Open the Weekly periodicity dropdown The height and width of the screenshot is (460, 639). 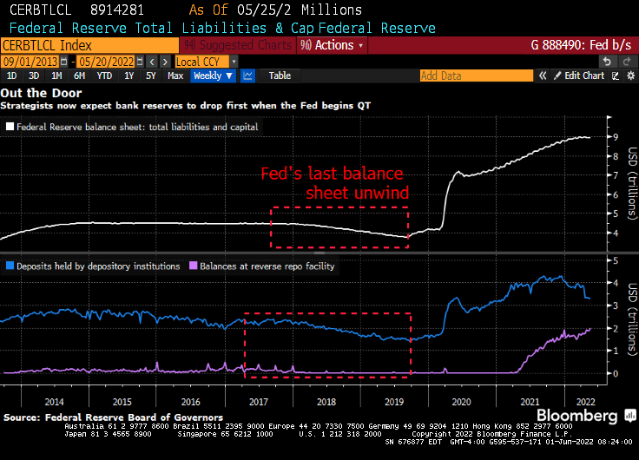coord(213,76)
